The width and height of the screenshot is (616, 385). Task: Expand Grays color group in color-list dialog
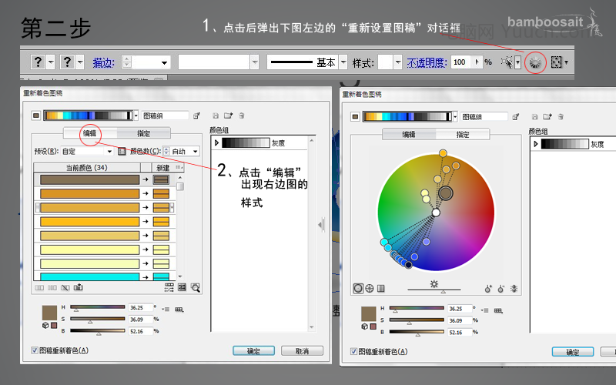point(216,143)
